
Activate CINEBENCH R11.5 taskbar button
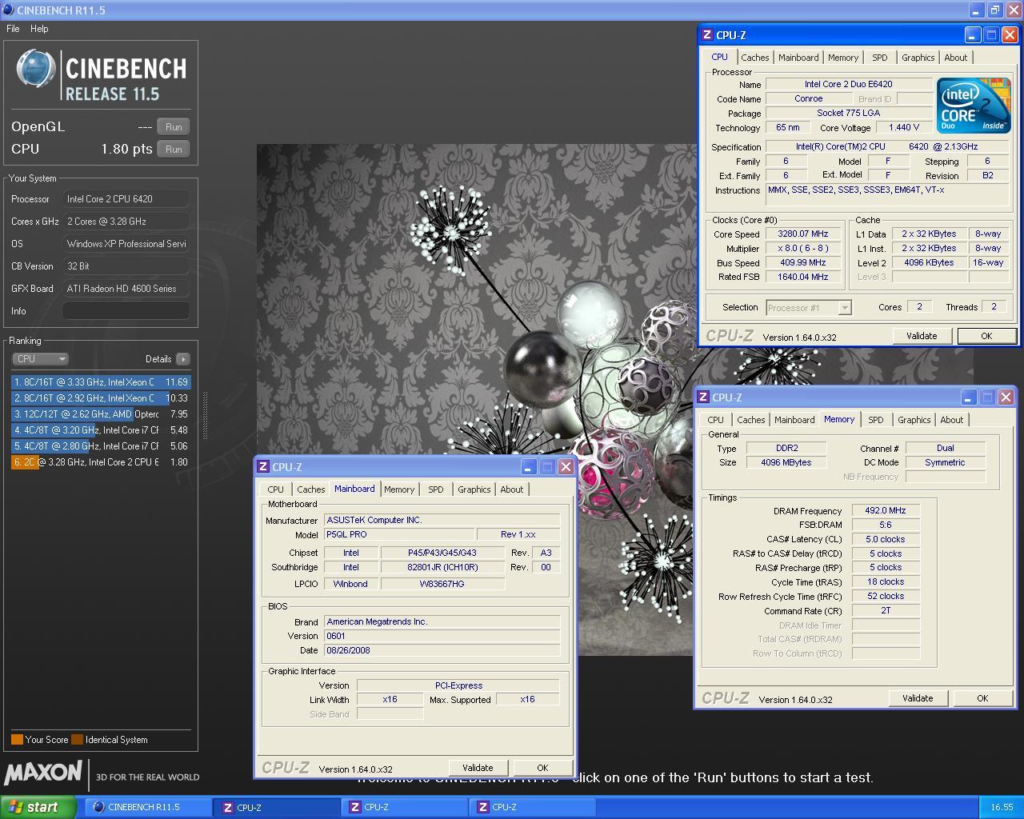coord(147,807)
